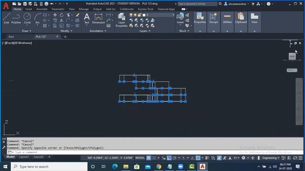Click the Erase tool icon

77,15
